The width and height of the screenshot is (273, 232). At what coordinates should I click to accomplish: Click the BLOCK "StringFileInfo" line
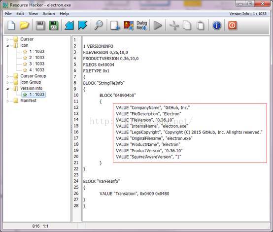coord(104,83)
